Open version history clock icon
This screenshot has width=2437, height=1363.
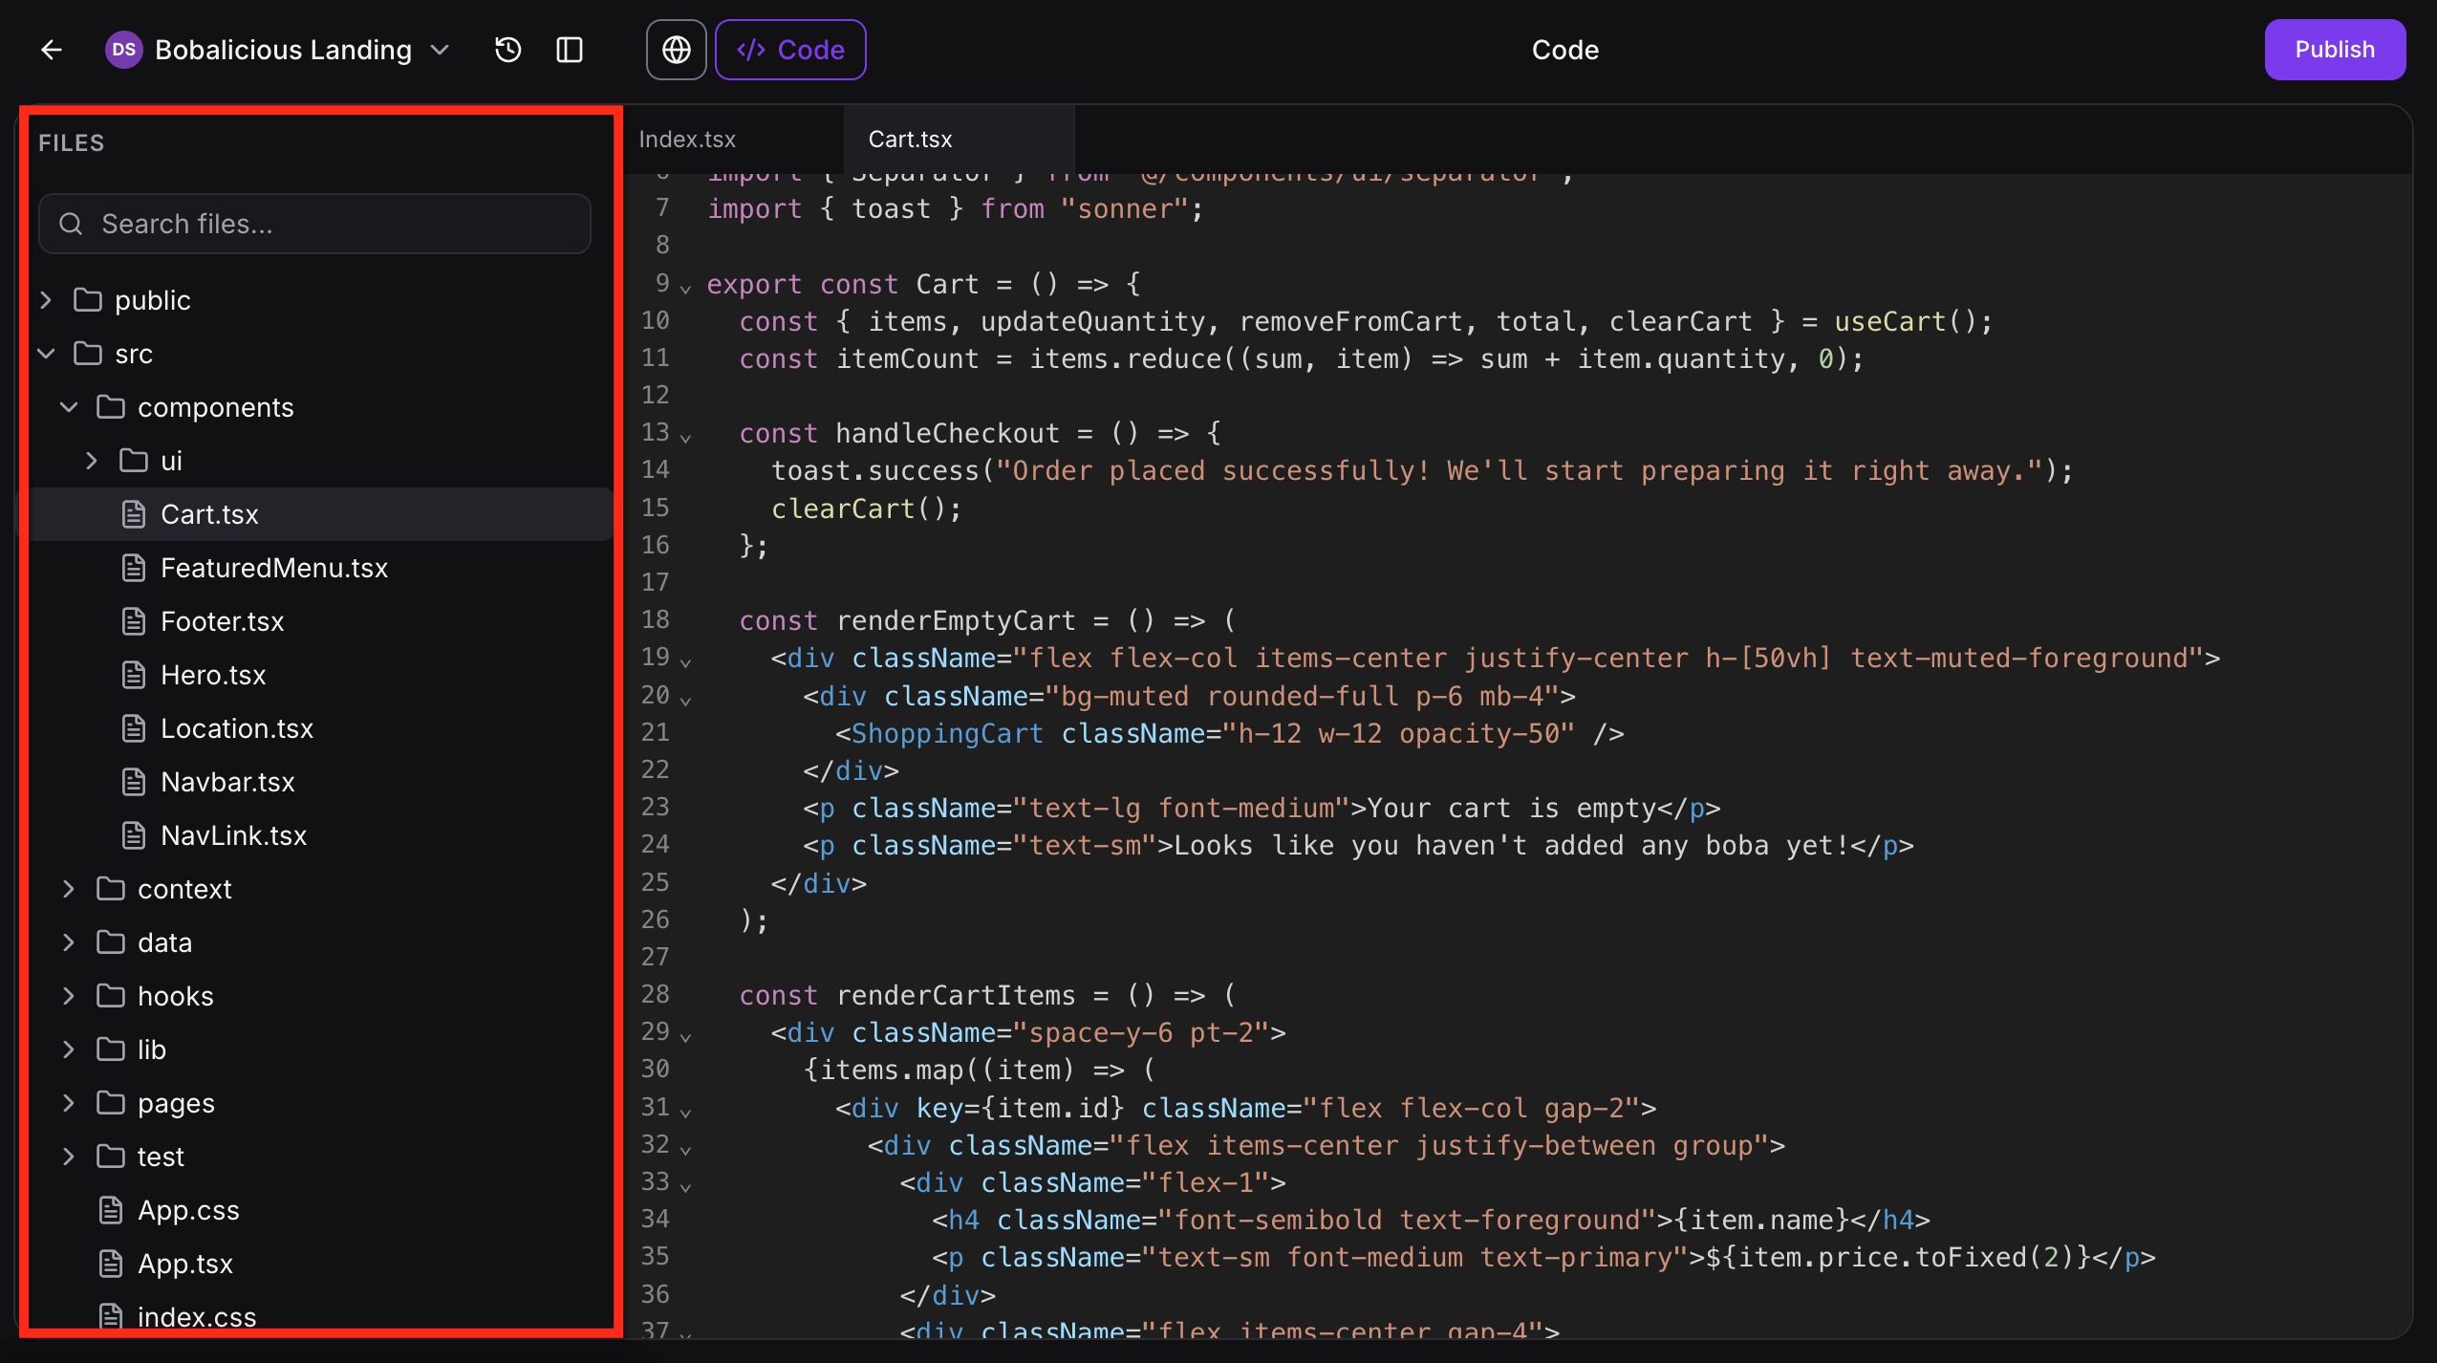coord(507,50)
